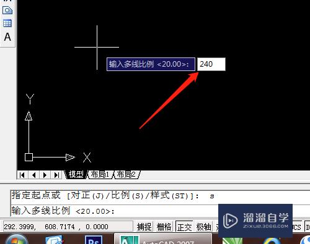Screen dimensions: 310x244
Task: Select the Region tool icon
Action: point(7,11)
